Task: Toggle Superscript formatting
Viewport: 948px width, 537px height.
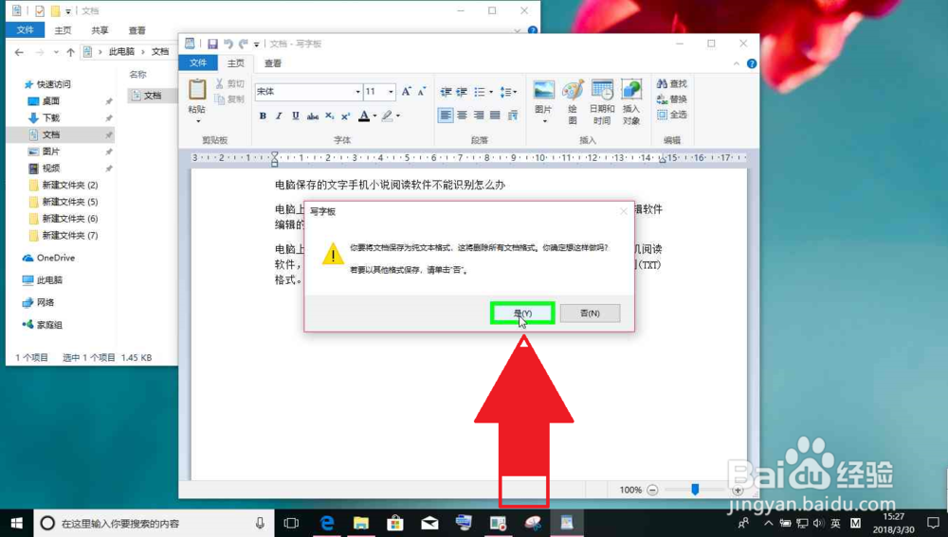Action: point(346,116)
